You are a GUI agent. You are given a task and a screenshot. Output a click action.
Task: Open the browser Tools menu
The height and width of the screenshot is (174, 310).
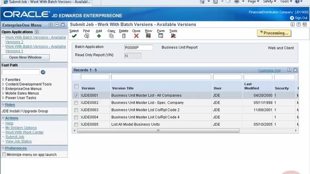pyautogui.click(x=286, y=1)
